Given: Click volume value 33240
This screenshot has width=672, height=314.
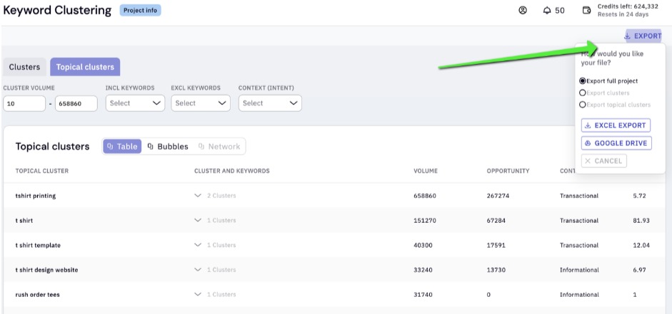Looking at the screenshot, I should (423, 270).
